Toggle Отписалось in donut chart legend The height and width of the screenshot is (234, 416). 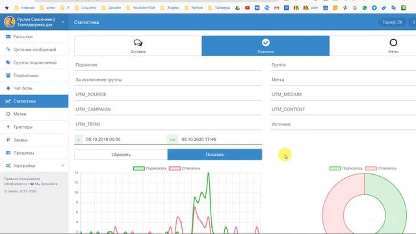pos(381,168)
